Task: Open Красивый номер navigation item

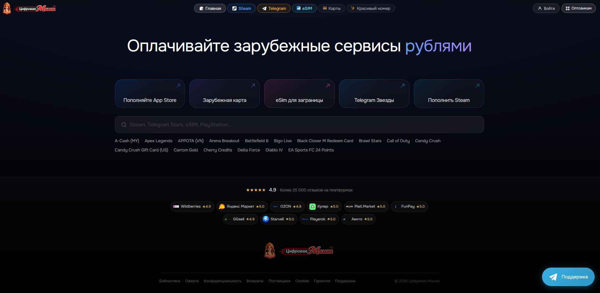Action: [x=371, y=8]
